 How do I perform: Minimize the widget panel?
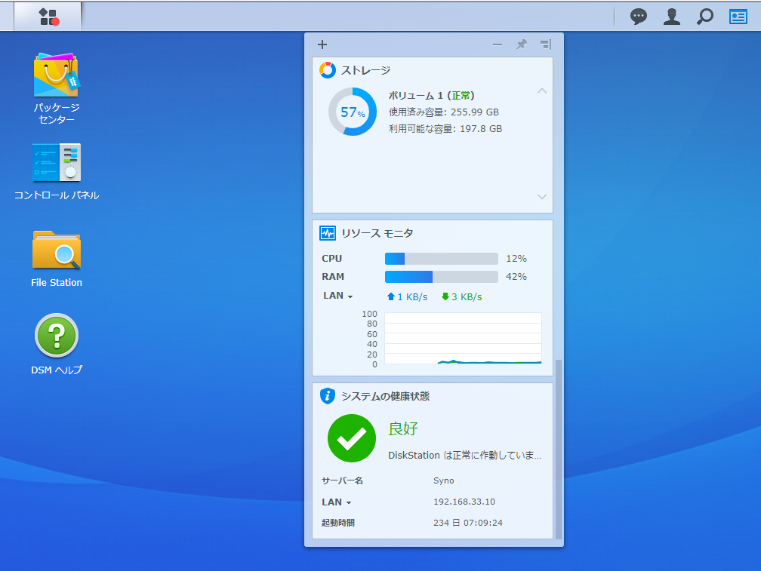497,45
